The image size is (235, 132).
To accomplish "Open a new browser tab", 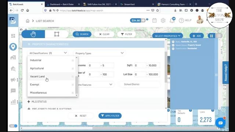I will [x=196, y=4].
